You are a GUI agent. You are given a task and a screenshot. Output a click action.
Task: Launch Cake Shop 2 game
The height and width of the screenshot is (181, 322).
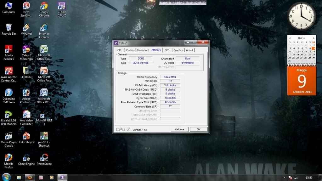(26, 138)
